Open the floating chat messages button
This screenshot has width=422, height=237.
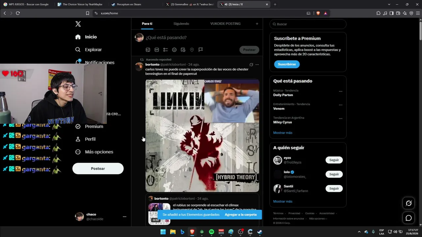[409, 218]
